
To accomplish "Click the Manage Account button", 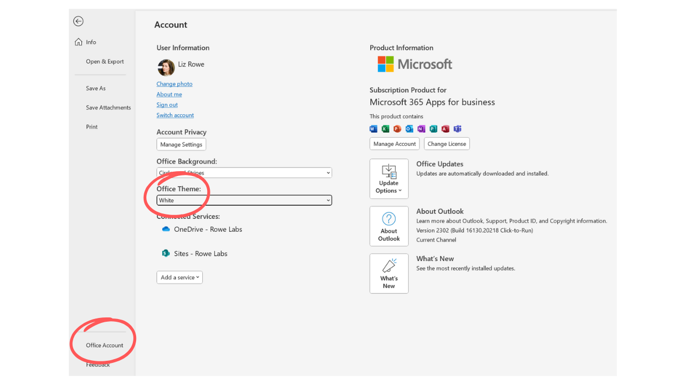I will 395,144.
